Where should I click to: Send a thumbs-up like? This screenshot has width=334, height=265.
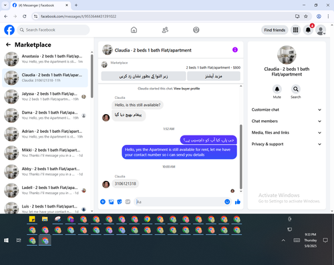[x=238, y=202]
